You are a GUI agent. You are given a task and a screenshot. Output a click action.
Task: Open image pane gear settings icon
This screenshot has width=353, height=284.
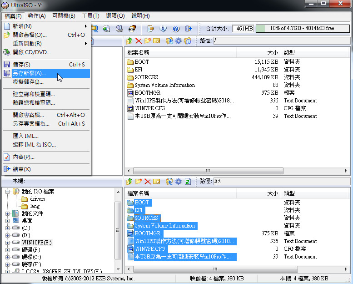pyautogui.click(x=178, y=41)
